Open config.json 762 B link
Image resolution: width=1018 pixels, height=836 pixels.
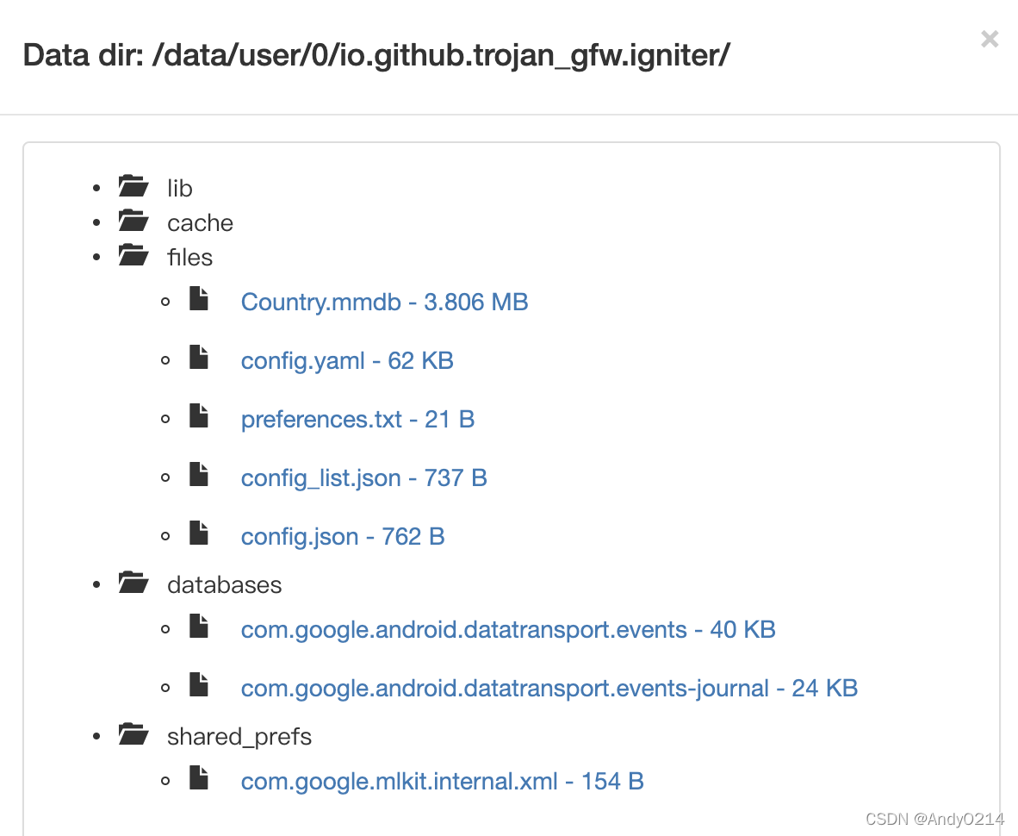(342, 537)
